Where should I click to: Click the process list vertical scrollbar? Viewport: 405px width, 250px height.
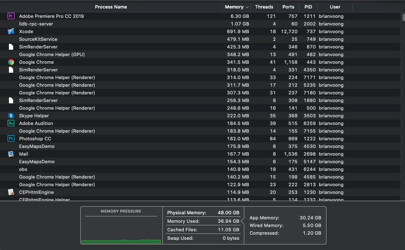[403, 17]
